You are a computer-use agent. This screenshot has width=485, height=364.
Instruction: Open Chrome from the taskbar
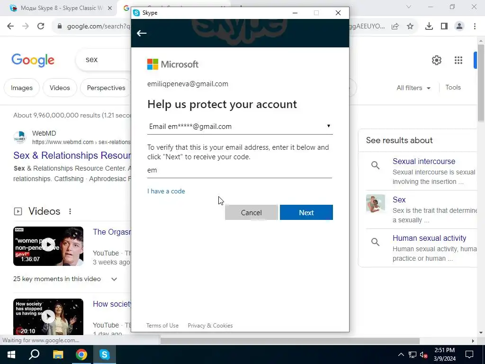[81, 355]
